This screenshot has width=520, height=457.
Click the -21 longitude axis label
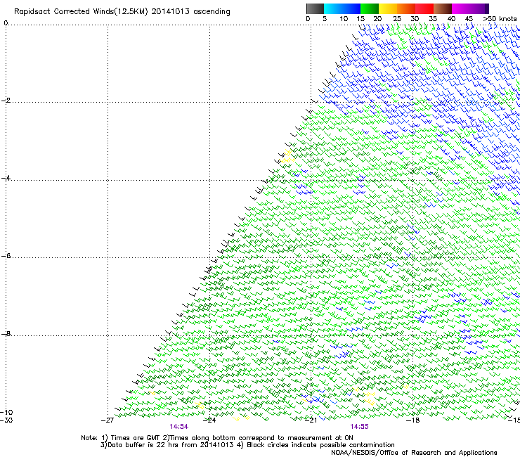(x=311, y=420)
